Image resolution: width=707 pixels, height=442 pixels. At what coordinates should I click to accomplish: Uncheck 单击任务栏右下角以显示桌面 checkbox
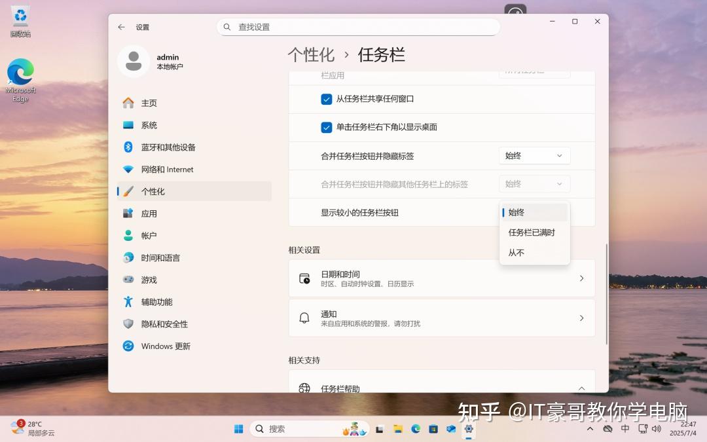coord(327,127)
